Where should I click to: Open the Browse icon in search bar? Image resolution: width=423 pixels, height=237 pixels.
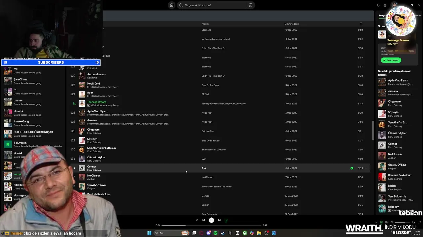[250, 5]
